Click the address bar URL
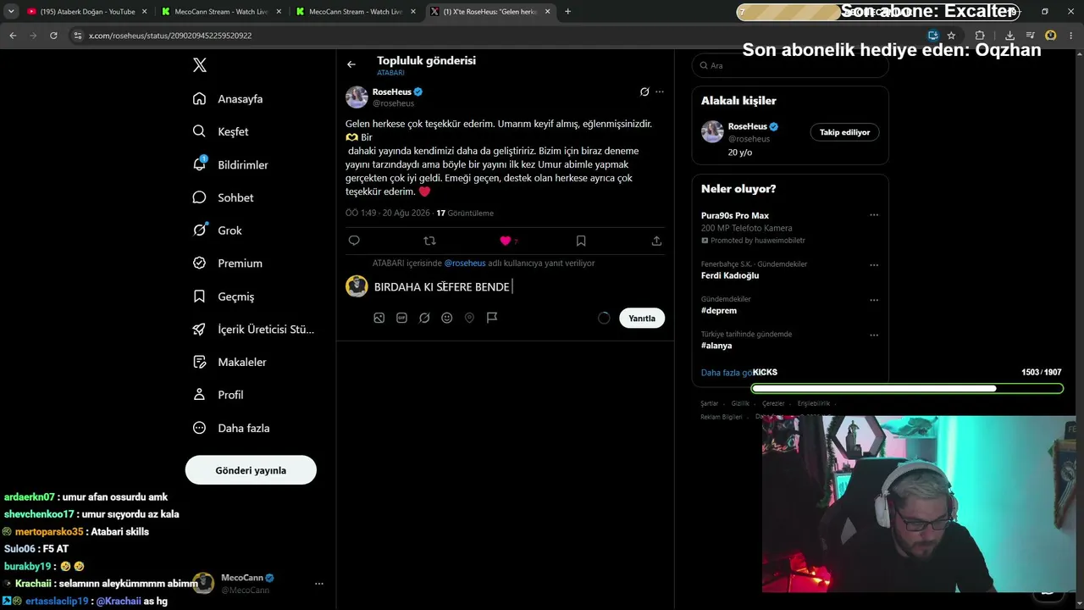Screen dimensions: 1084x610 [x=170, y=36]
